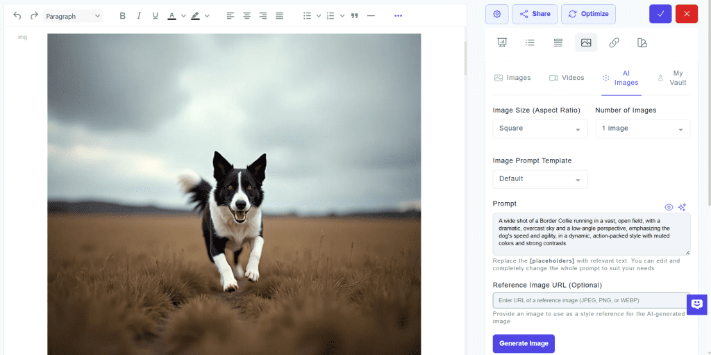
Task: Switch to the My Vault tab
Action: coord(671,78)
